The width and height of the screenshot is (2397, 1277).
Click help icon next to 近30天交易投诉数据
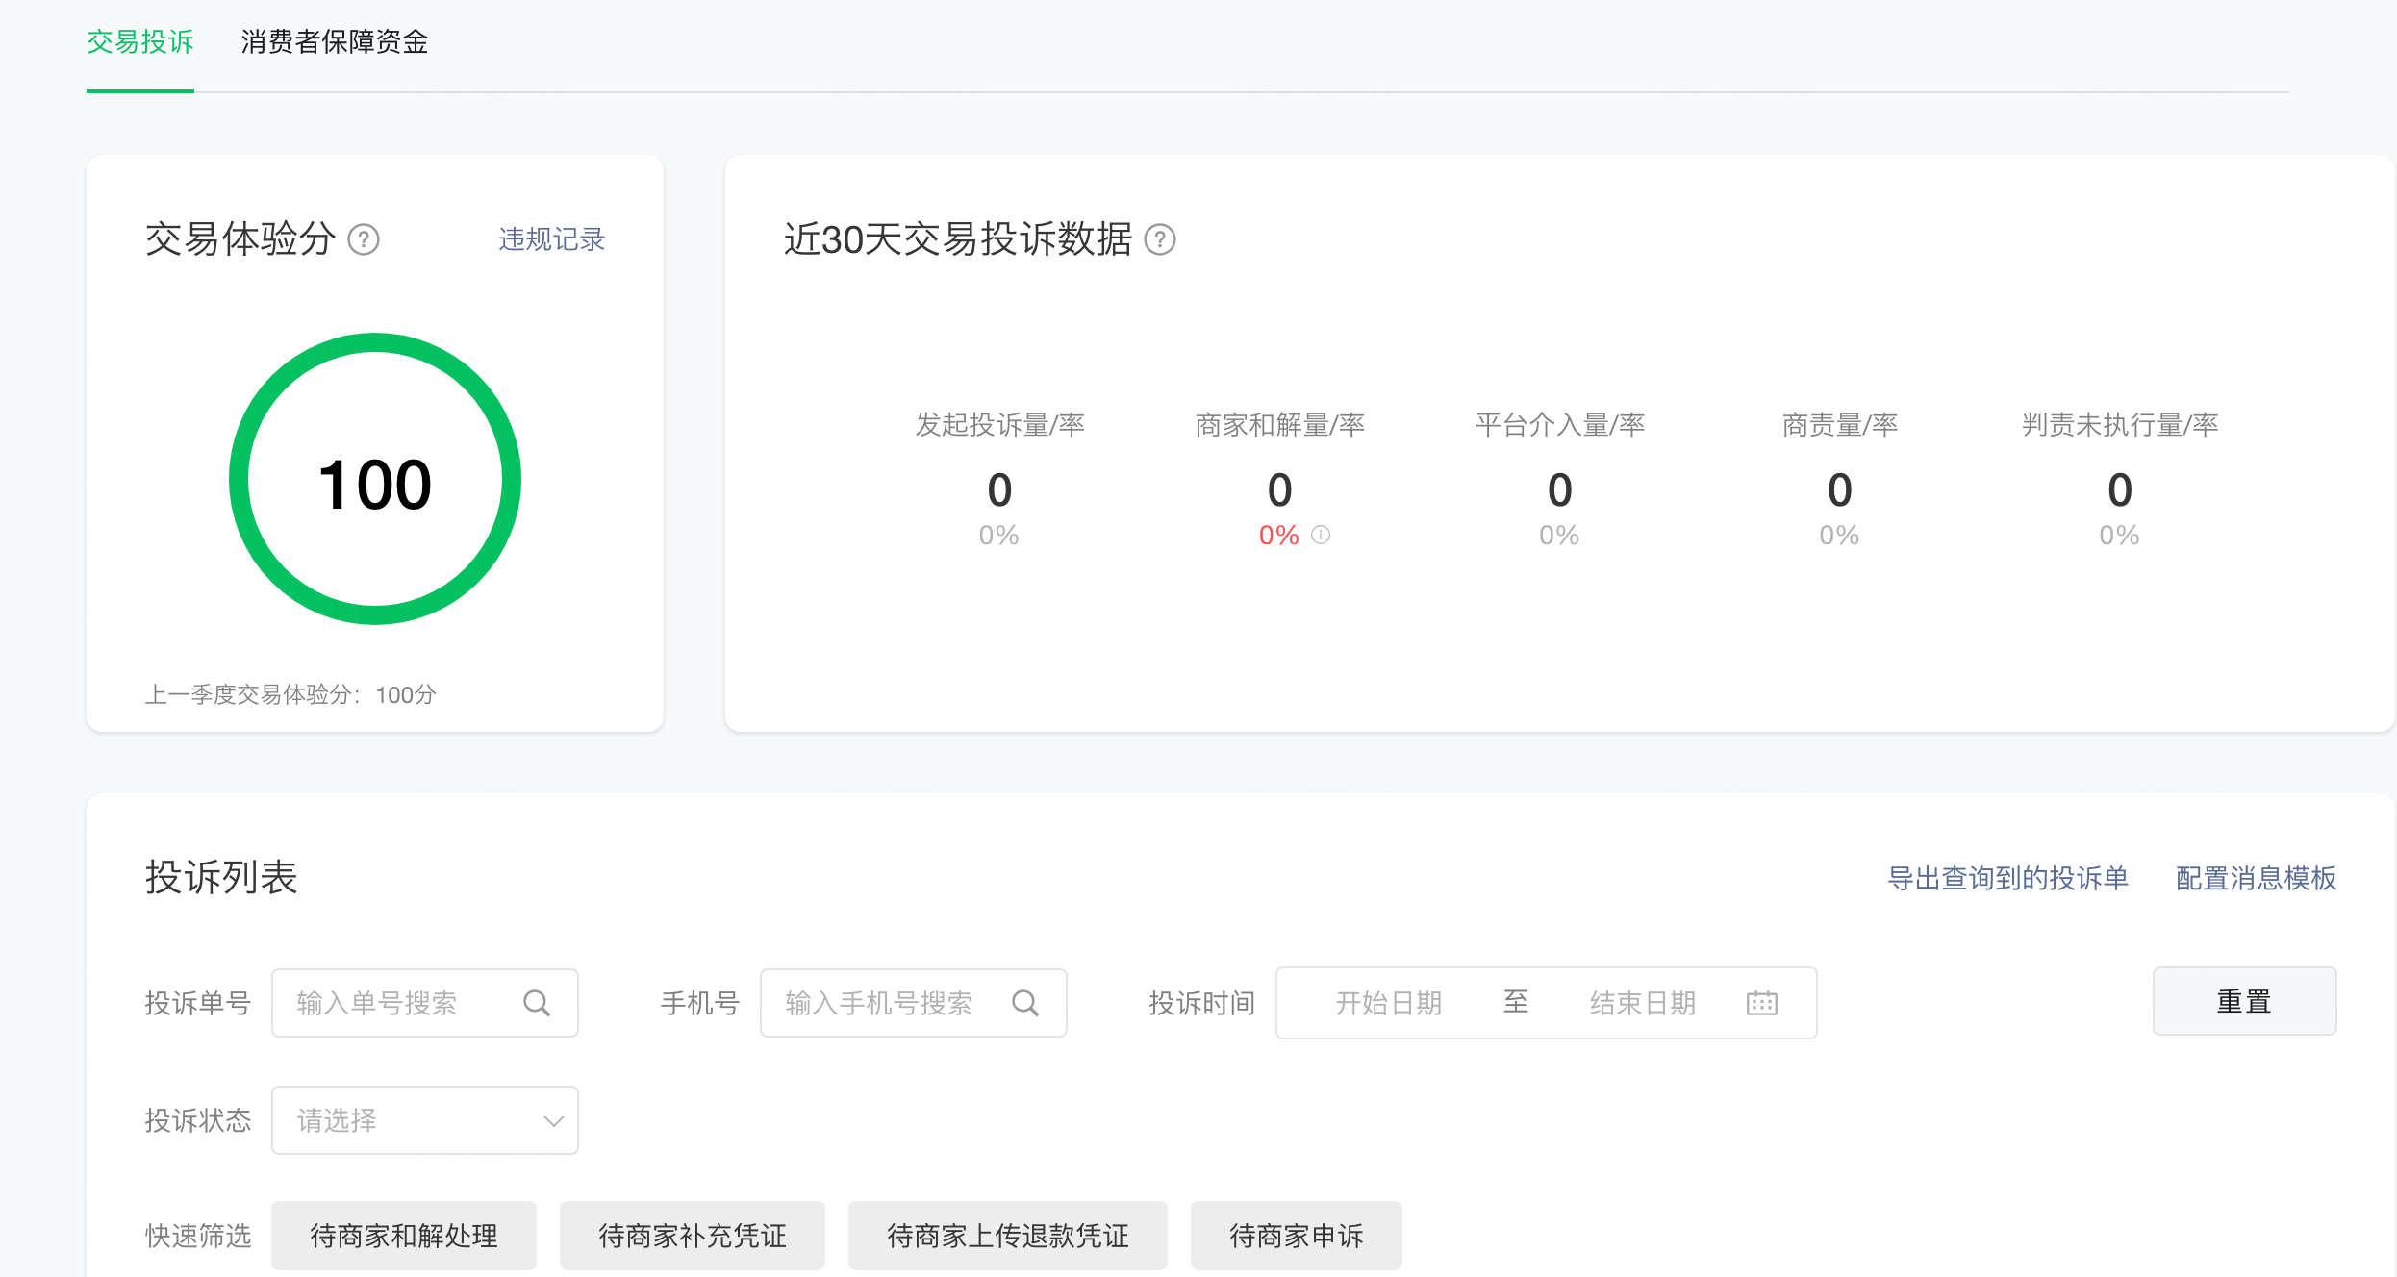click(x=1160, y=239)
